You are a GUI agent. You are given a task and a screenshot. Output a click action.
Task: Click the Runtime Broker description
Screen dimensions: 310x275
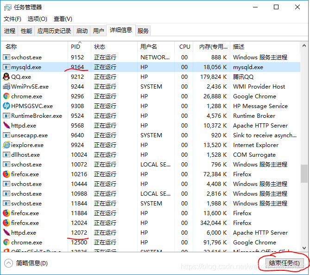coord(254,116)
